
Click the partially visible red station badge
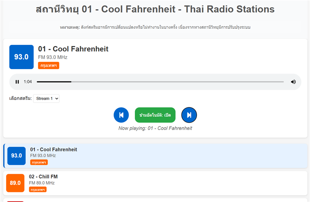point(15,201)
